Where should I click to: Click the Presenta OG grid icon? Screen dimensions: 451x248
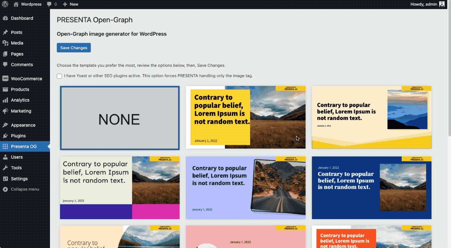(x=5, y=146)
